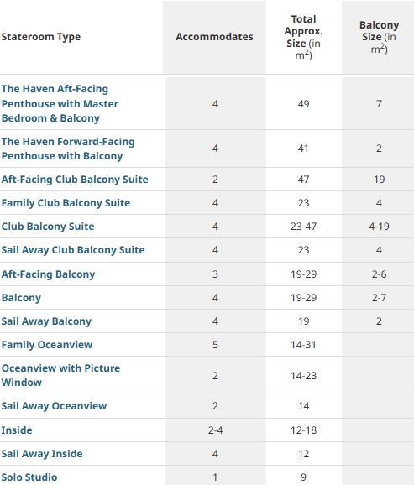Open Sail Away Club Balcony Suite
This screenshot has width=414, height=485.
73,250
